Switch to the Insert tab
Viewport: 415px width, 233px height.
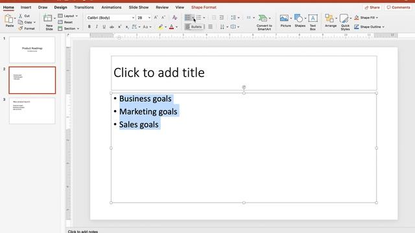click(x=26, y=7)
